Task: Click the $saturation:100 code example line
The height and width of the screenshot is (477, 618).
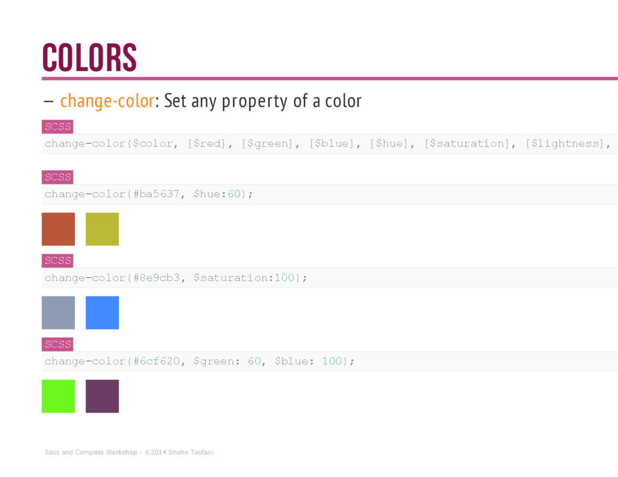Action: pyautogui.click(x=330, y=277)
